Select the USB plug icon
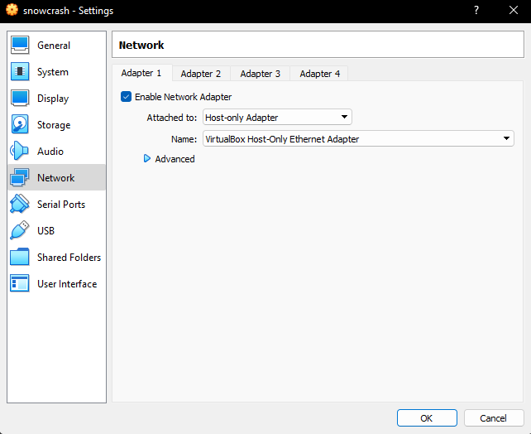The width and height of the screenshot is (531, 434). [20, 230]
